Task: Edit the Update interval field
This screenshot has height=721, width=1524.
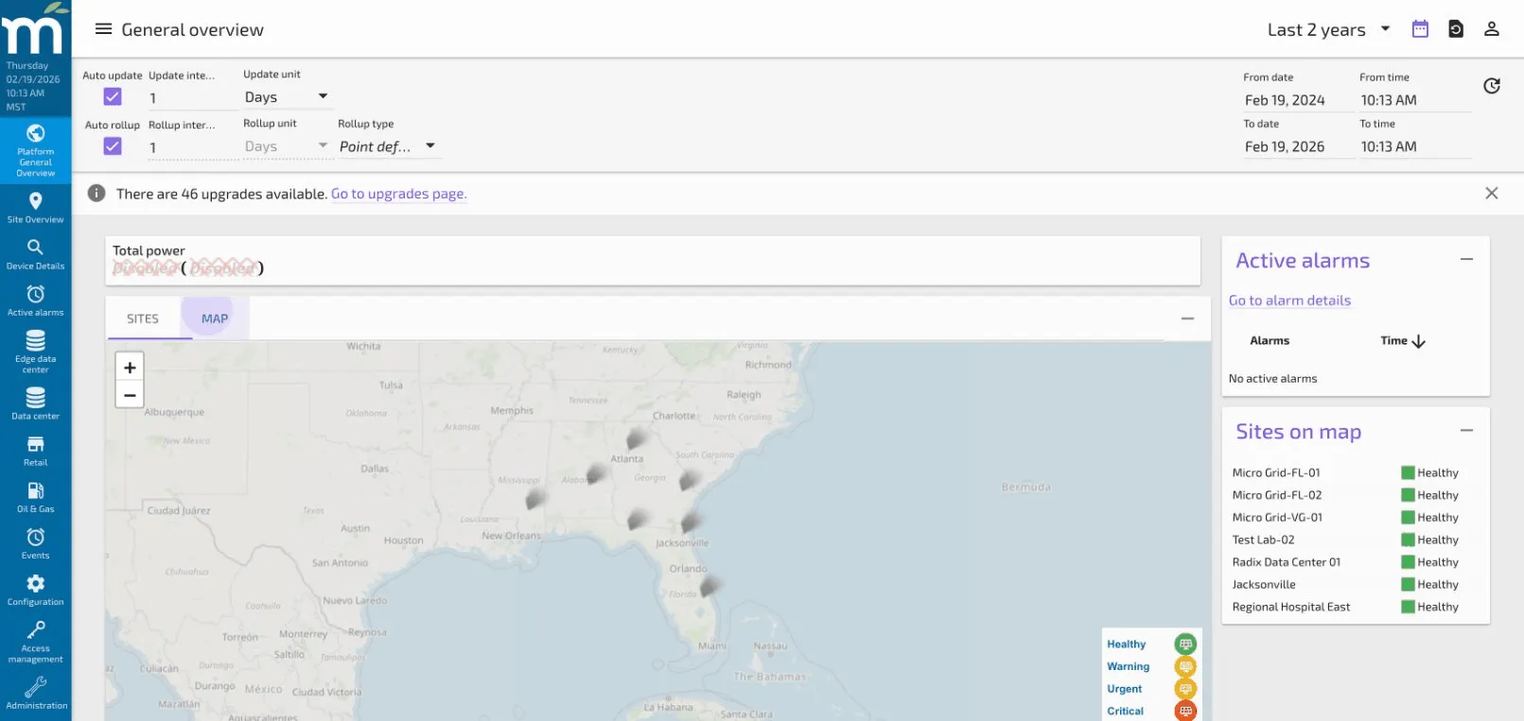Action: coord(192,98)
